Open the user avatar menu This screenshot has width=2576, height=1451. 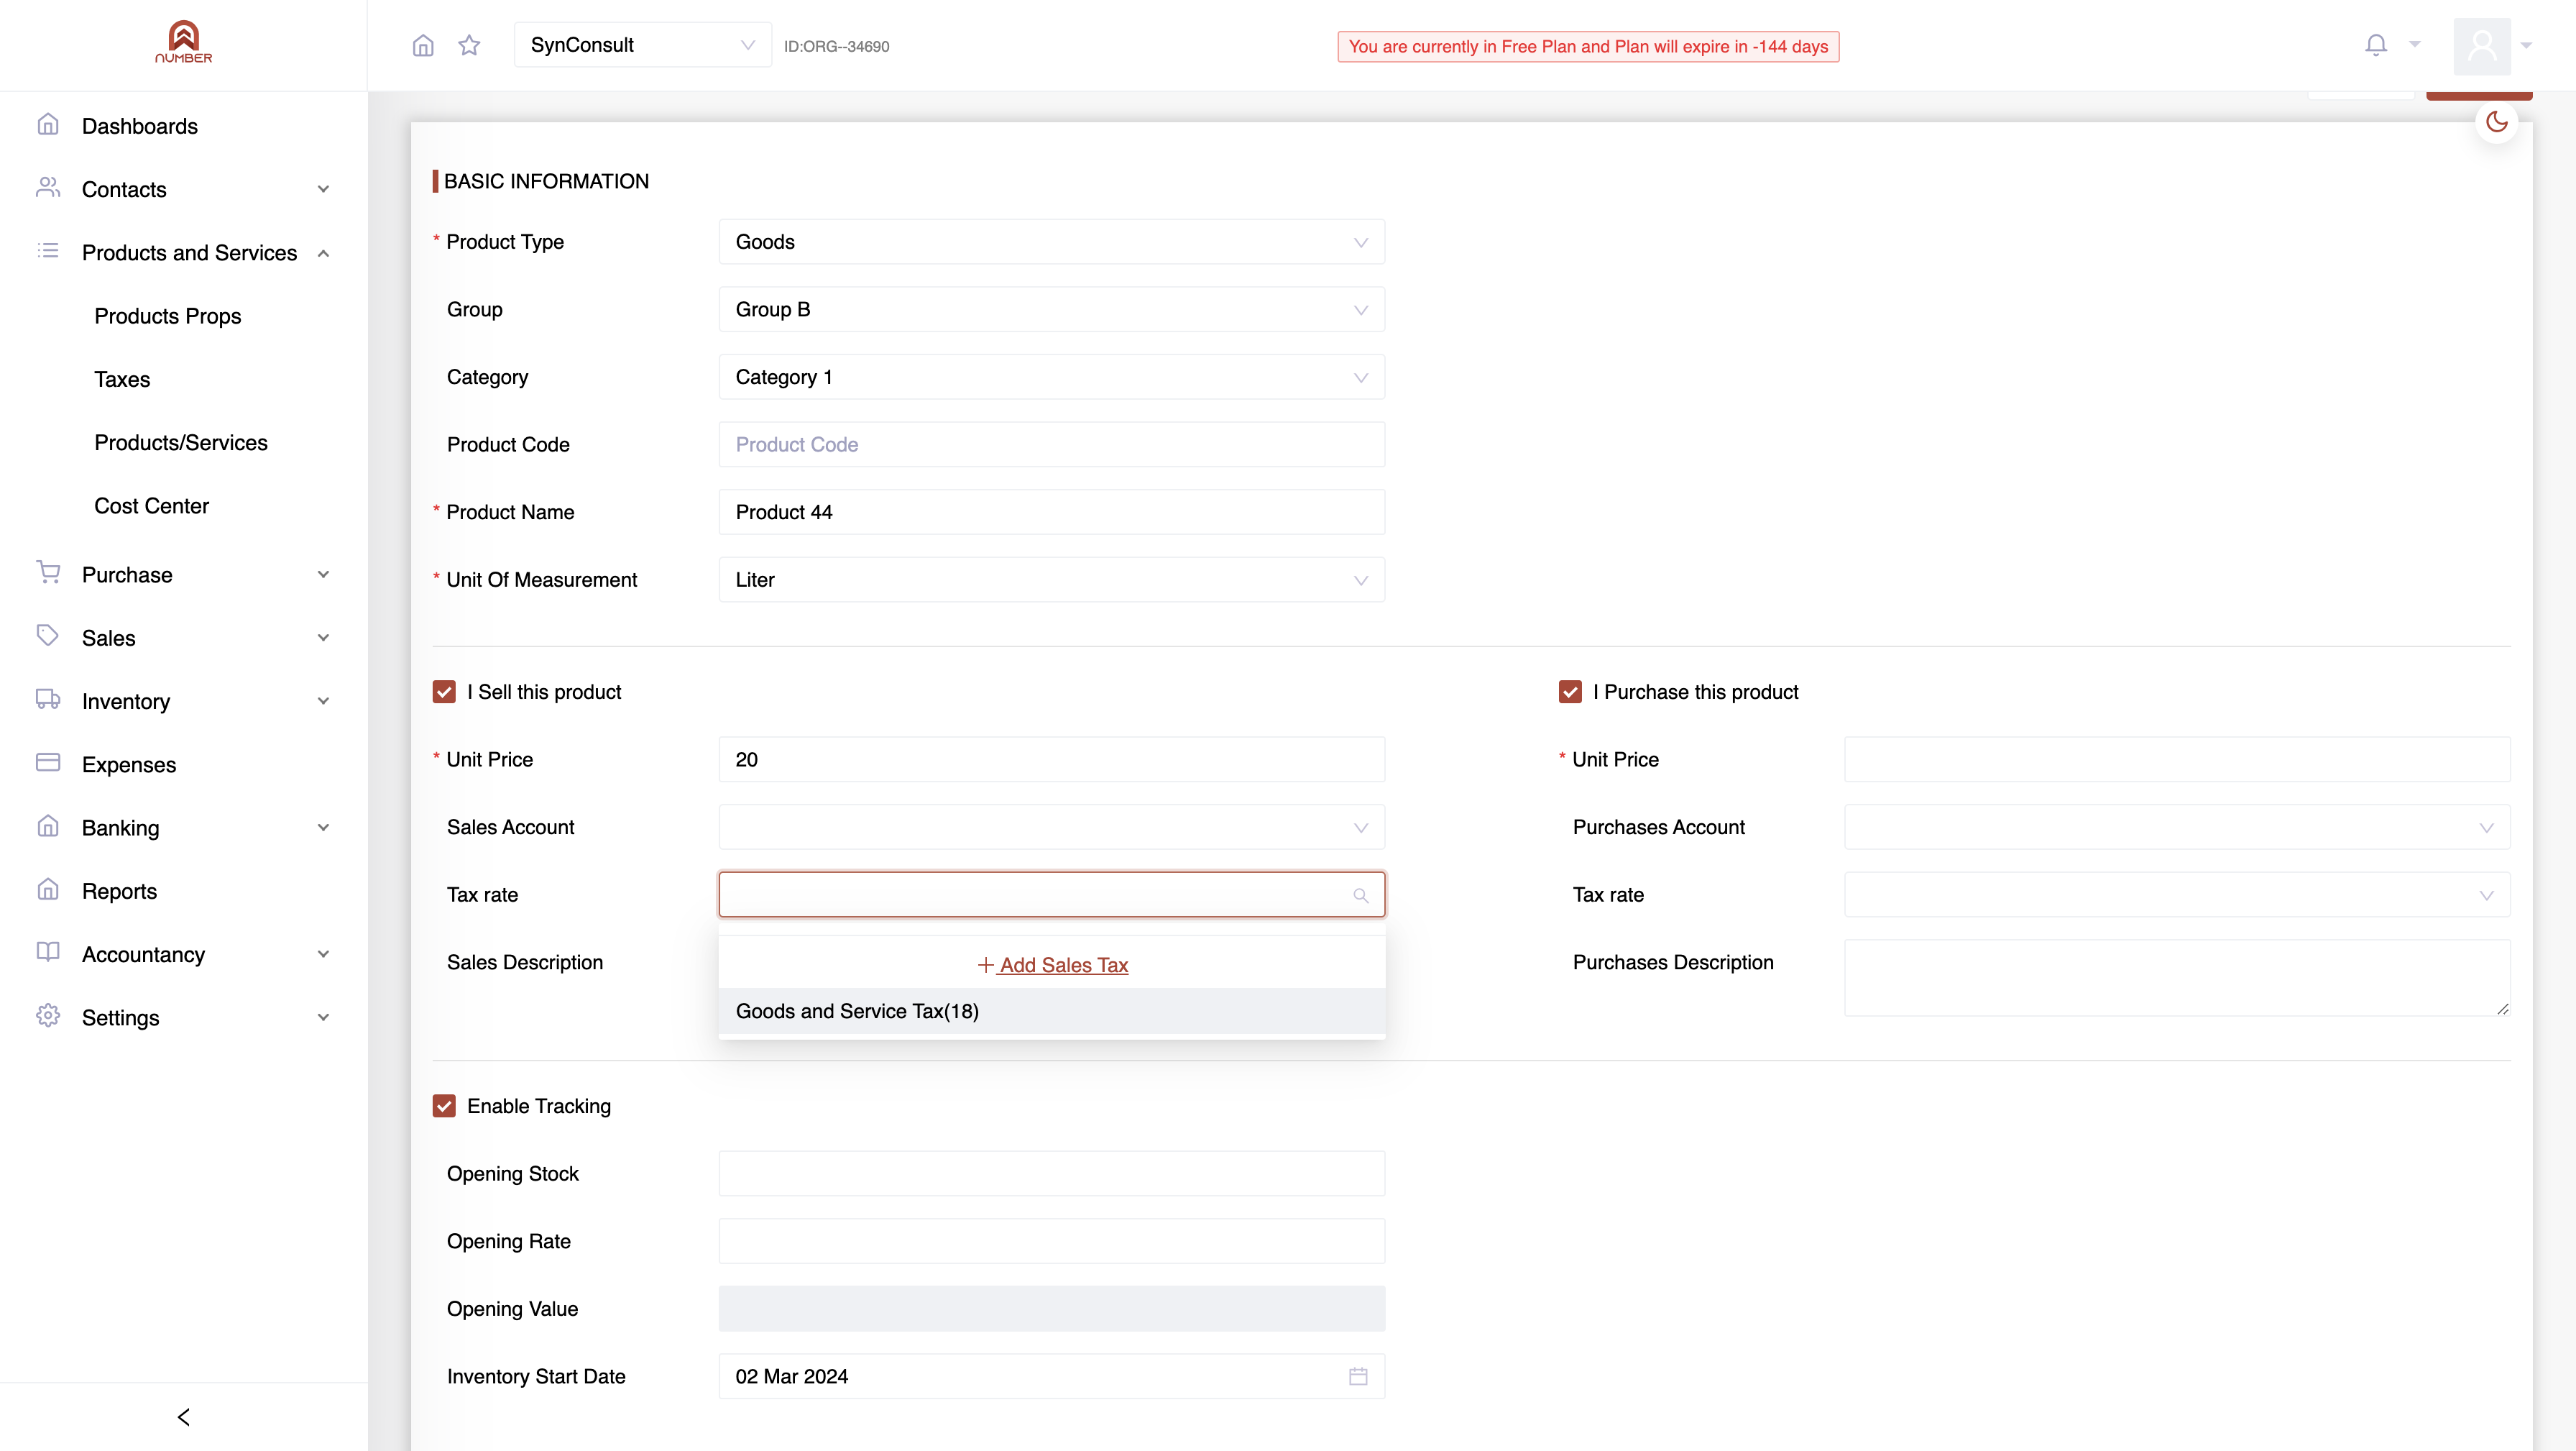[2482, 46]
